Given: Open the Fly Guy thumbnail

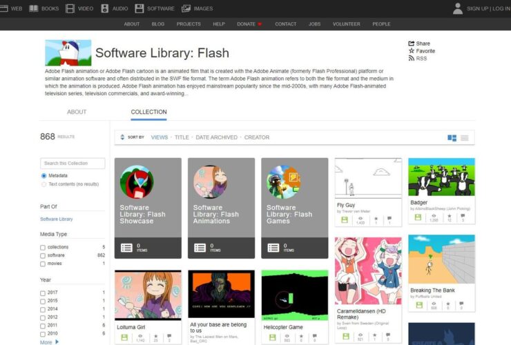Looking at the screenshot, I should click(x=368, y=178).
